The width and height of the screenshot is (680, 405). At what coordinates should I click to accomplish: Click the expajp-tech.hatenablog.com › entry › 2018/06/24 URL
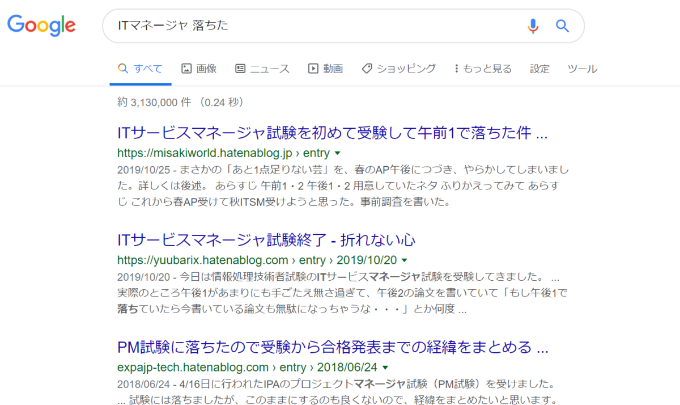247,367
